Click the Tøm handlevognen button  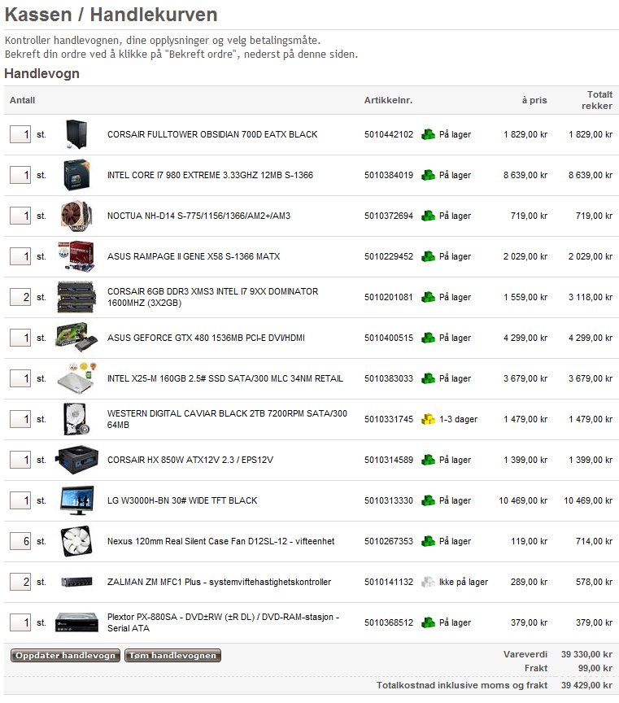click(x=172, y=656)
